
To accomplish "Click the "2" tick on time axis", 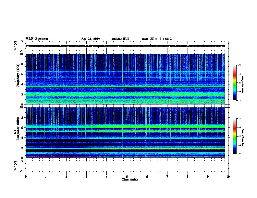I will coord(66,176).
